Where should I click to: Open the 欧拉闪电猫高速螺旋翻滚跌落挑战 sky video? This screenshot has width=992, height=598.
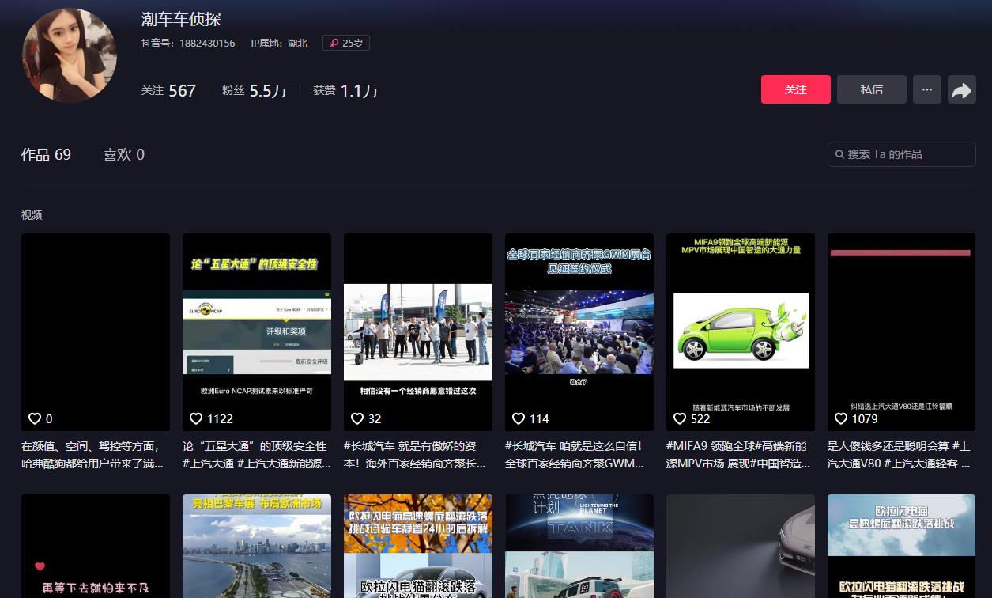(902, 546)
